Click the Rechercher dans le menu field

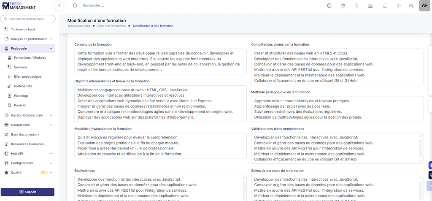[28, 19]
